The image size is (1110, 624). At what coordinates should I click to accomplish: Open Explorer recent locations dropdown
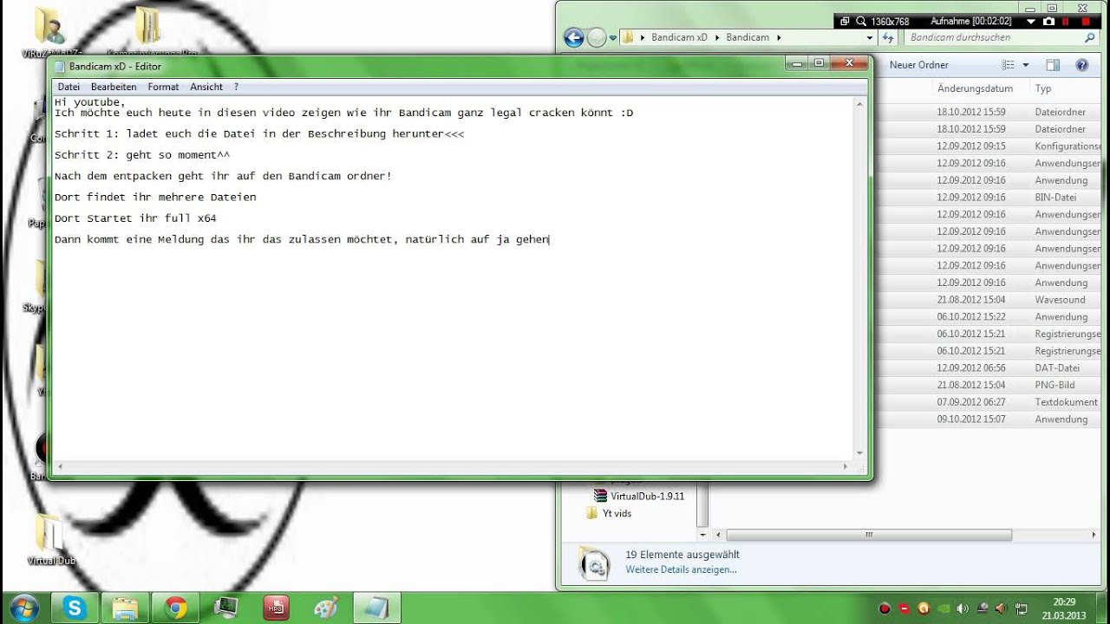click(x=612, y=38)
